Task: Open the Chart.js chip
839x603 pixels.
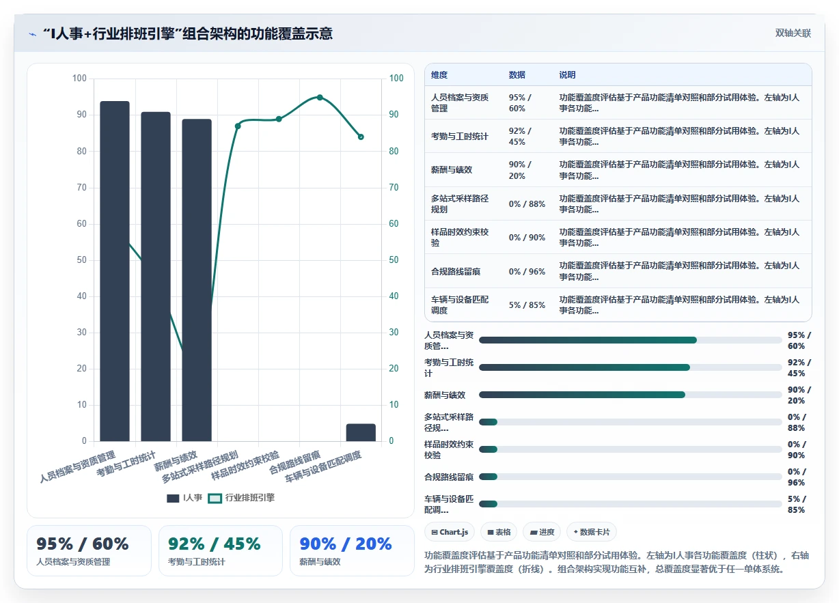Action: coord(450,532)
